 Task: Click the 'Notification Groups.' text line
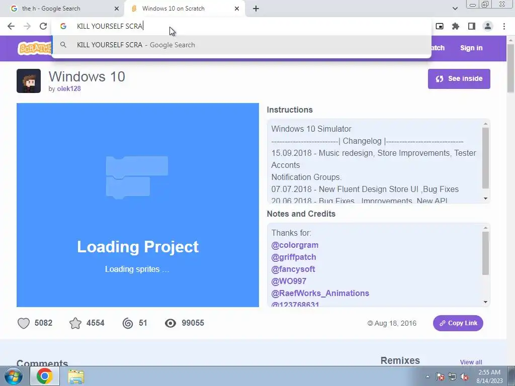click(x=306, y=177)
